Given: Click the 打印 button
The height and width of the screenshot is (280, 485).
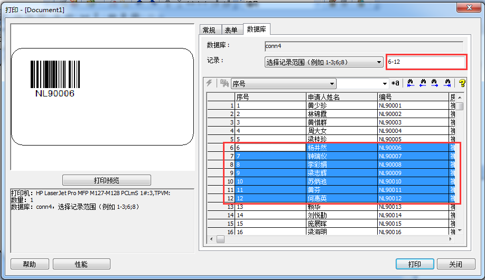Looking at the screenshot, I should click(x=415, y=264).
